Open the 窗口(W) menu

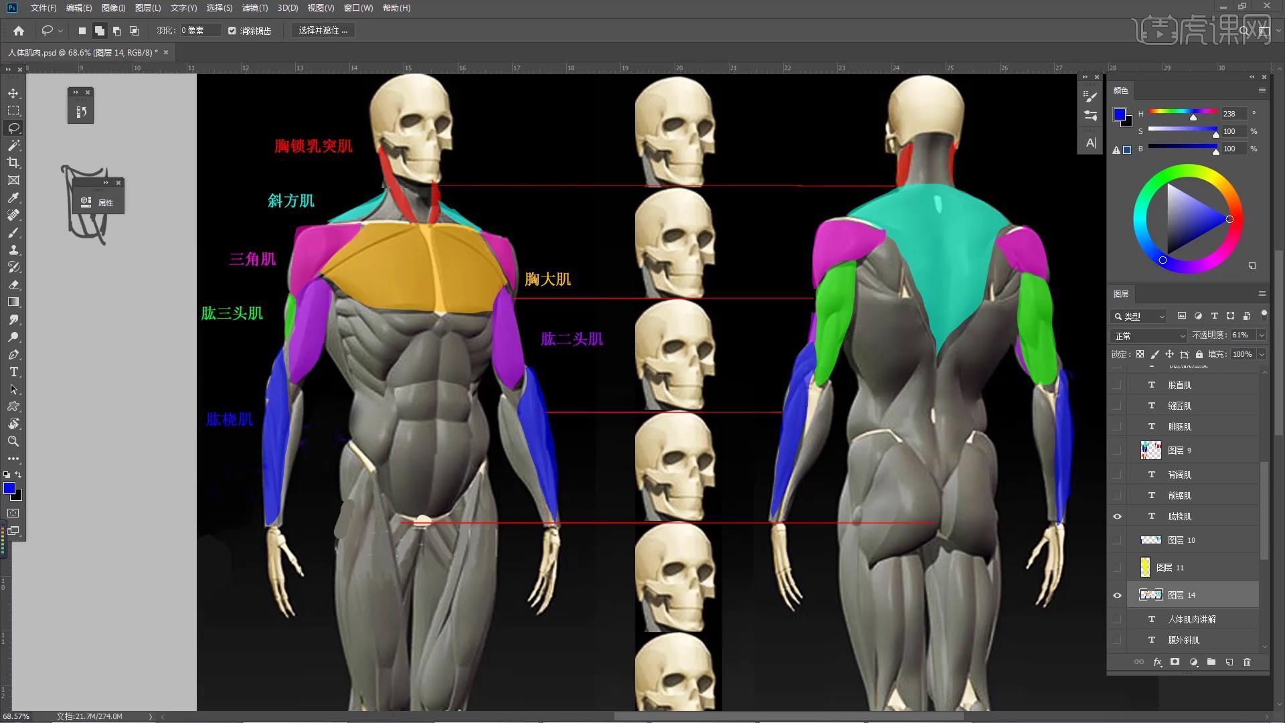358,8
